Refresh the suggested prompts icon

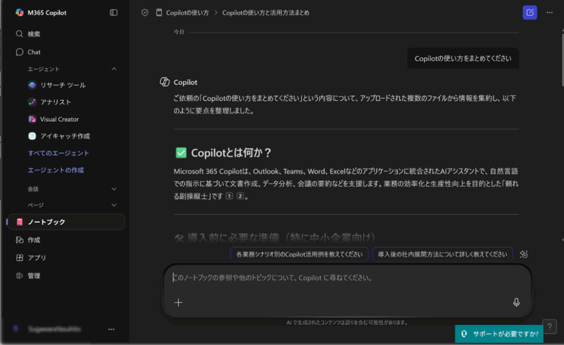coord(524,255)
